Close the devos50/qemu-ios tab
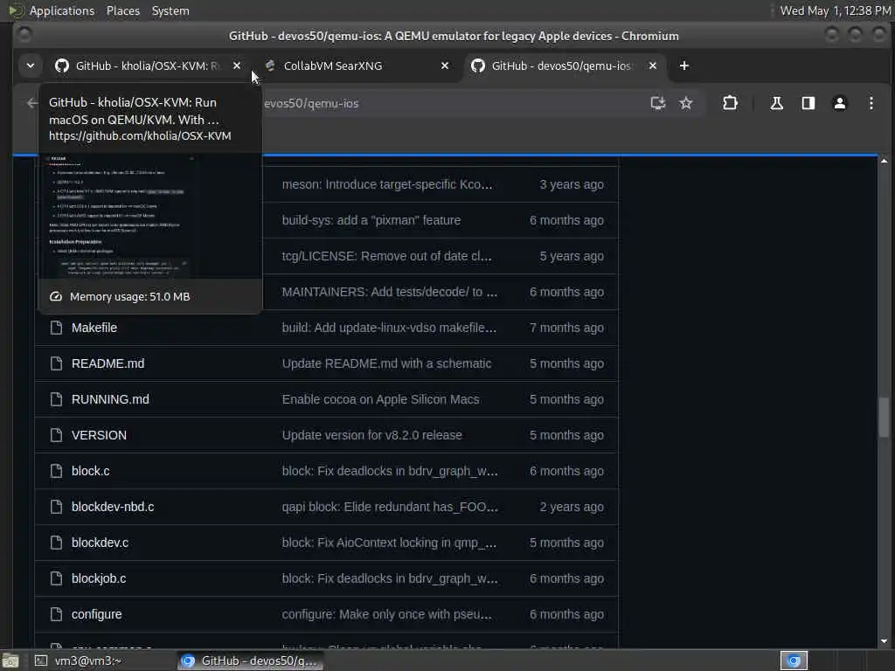Image resolution: width=895 pixels, height=671 pixels. 652,66
